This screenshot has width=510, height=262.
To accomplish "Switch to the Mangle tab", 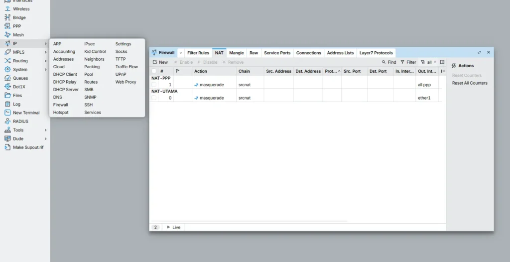I will point(237,53).
